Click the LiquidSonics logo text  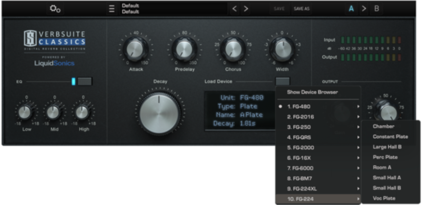click(x=54, y=64)
